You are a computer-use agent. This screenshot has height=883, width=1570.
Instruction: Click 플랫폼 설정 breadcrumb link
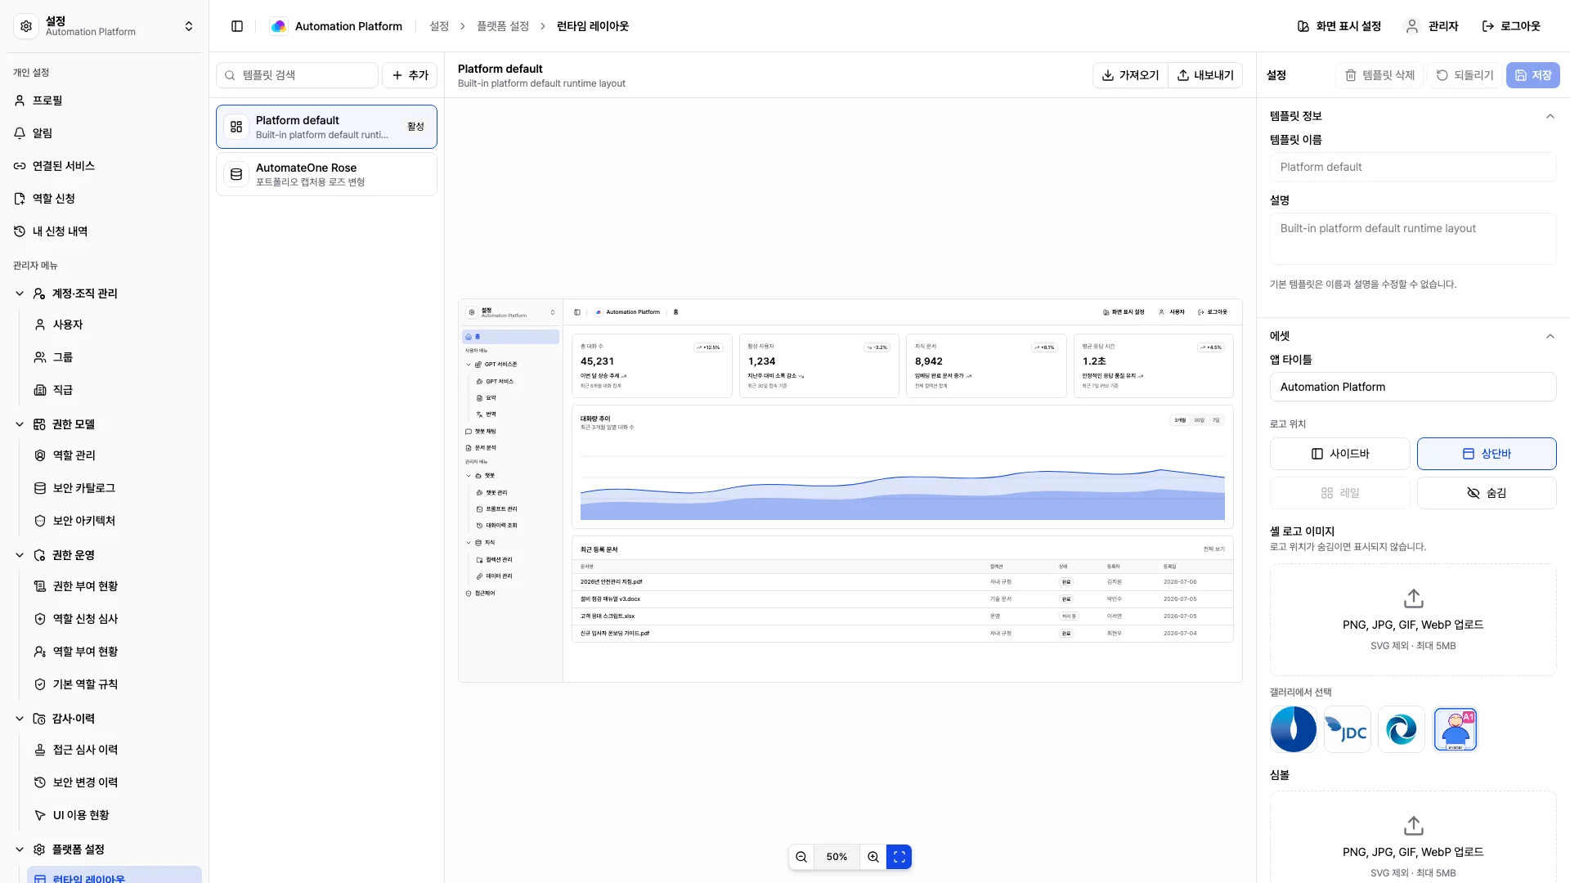pos(502,26)
